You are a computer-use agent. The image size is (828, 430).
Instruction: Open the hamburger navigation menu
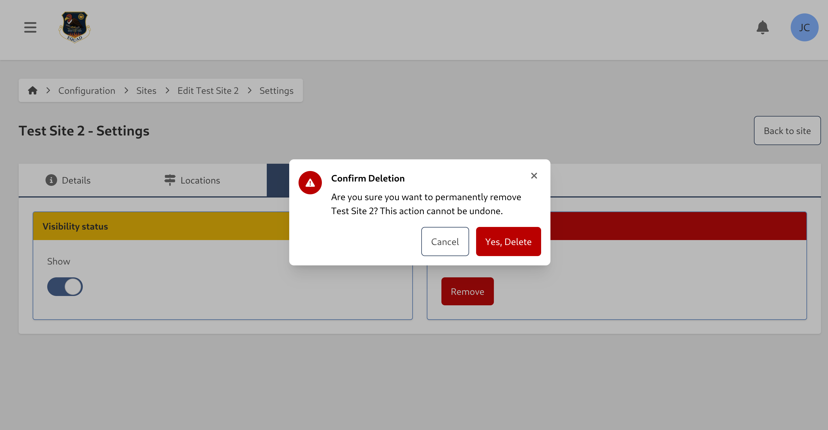pyautogui.click(x=30, y=28)
